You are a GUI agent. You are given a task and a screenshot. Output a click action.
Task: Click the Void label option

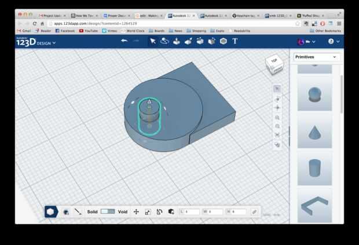point(123,212)
